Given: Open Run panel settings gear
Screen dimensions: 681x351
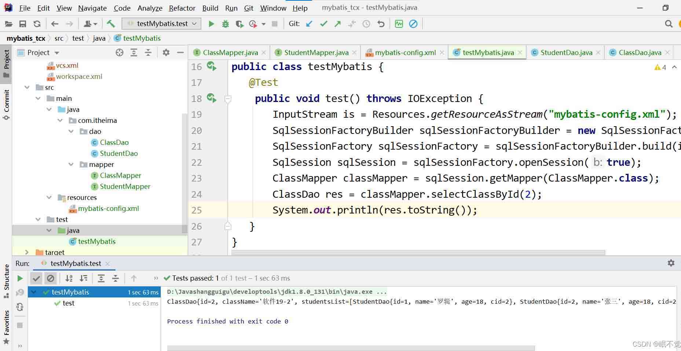Looking at the screenshot, I should click(671, 263).
